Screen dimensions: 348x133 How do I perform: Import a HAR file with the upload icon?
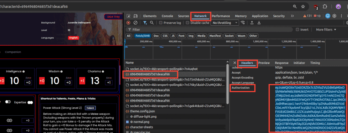[x=252, y=23]
